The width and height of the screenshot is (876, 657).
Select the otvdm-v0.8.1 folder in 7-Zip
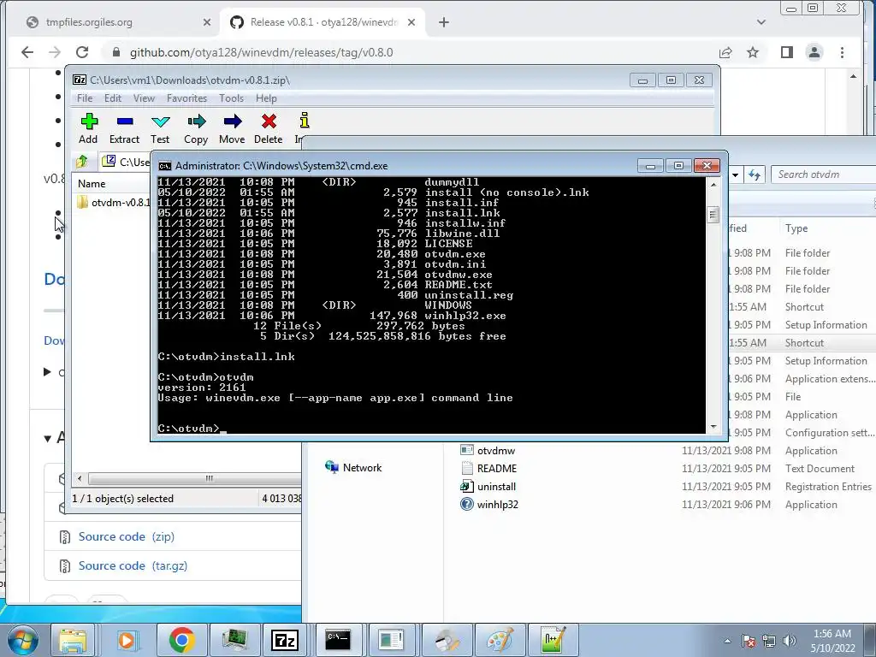pos(114,202)
